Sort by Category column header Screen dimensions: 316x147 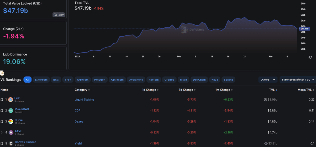pos(82,90)
